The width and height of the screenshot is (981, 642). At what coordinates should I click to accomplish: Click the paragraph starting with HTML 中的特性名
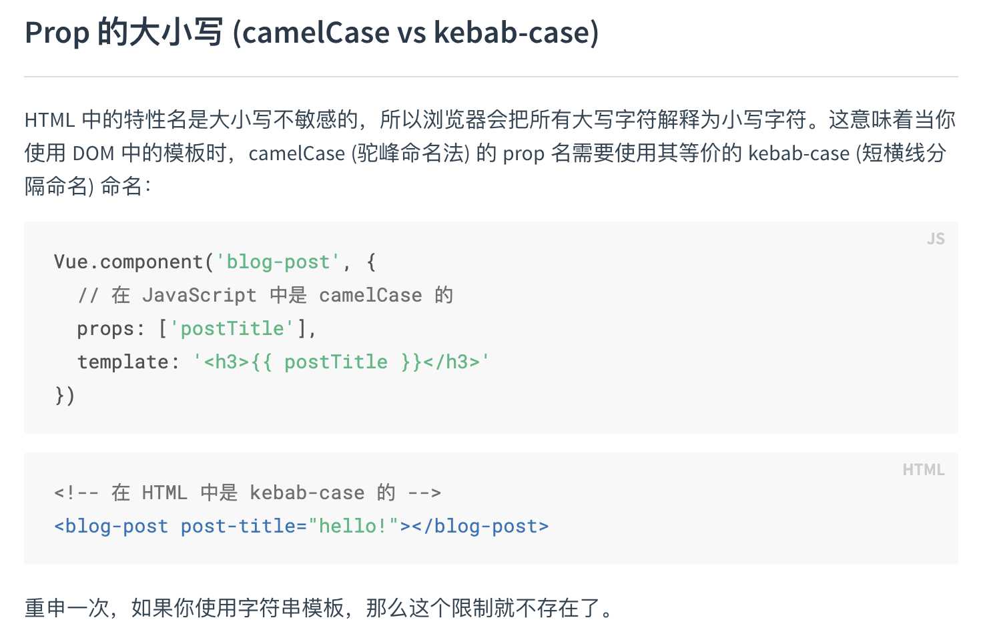[x=490, y=153]
